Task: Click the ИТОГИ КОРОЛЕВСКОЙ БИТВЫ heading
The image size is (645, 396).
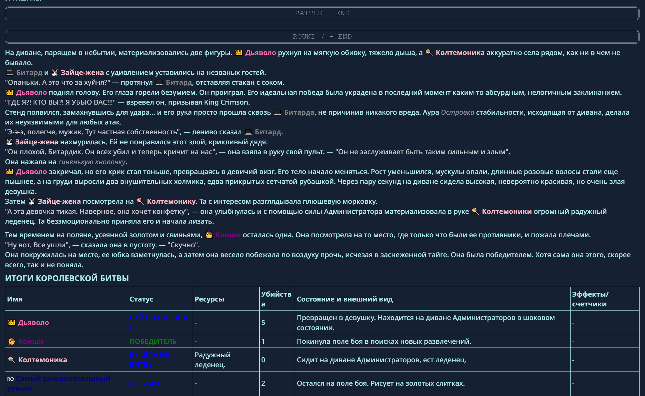Action: tap(67, 278)
